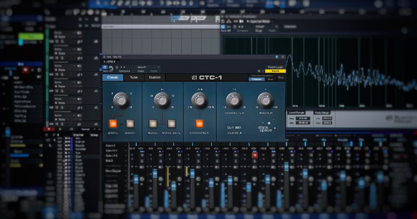Switch to the Tube console tab
Image resolution: width=417 pixels, height=219 pixels.
point(134,78)
